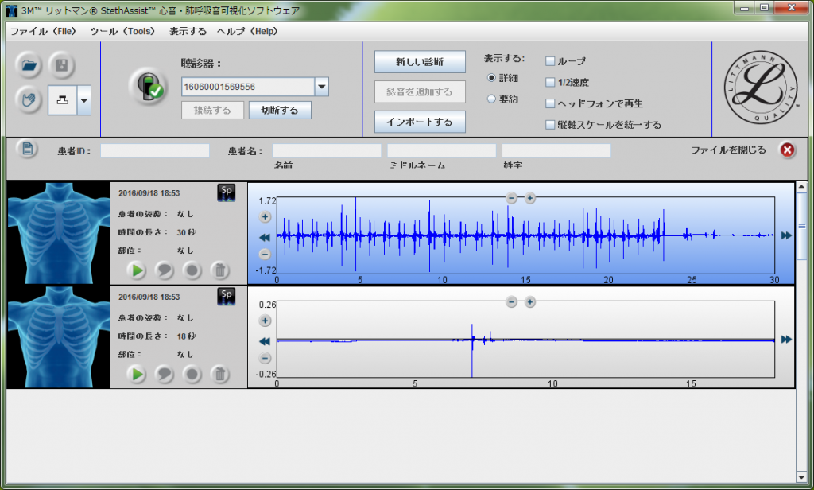Click the patient notes document icon
814x490 pixels.
point(27,150)
